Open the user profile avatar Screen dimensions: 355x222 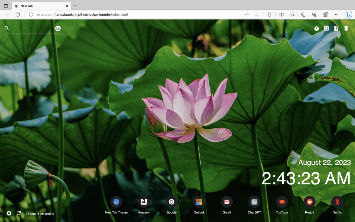[x=326, y=14]
